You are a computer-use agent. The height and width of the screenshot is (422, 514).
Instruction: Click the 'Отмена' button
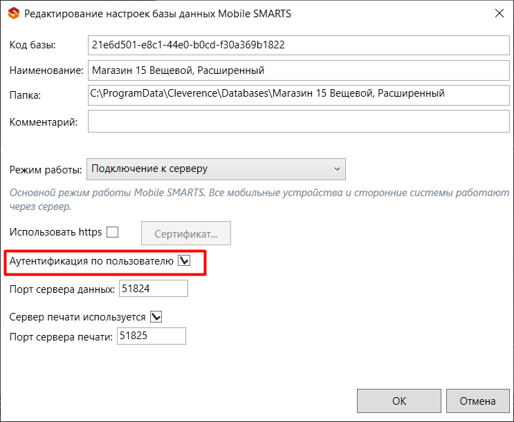477,401
